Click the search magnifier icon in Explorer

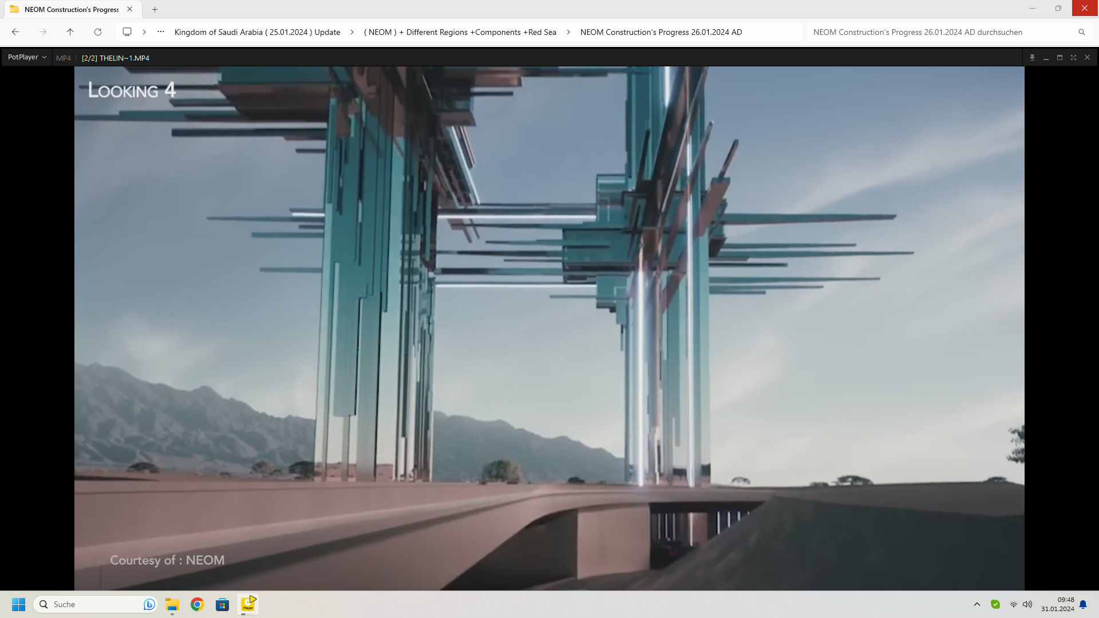tap(1082, 32)
